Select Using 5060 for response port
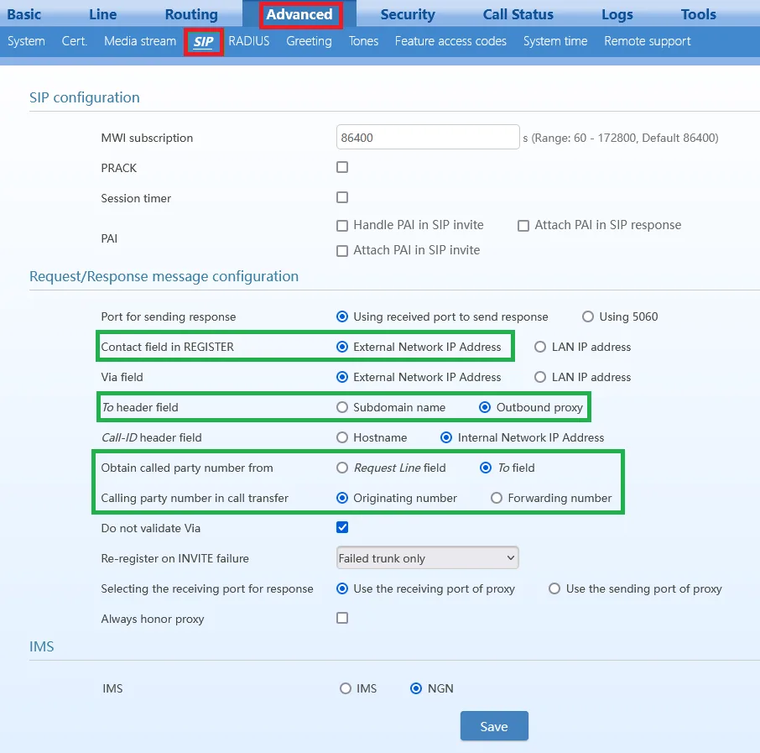The height and width of the screenshot is (753, 760). (x=588, y=316)
